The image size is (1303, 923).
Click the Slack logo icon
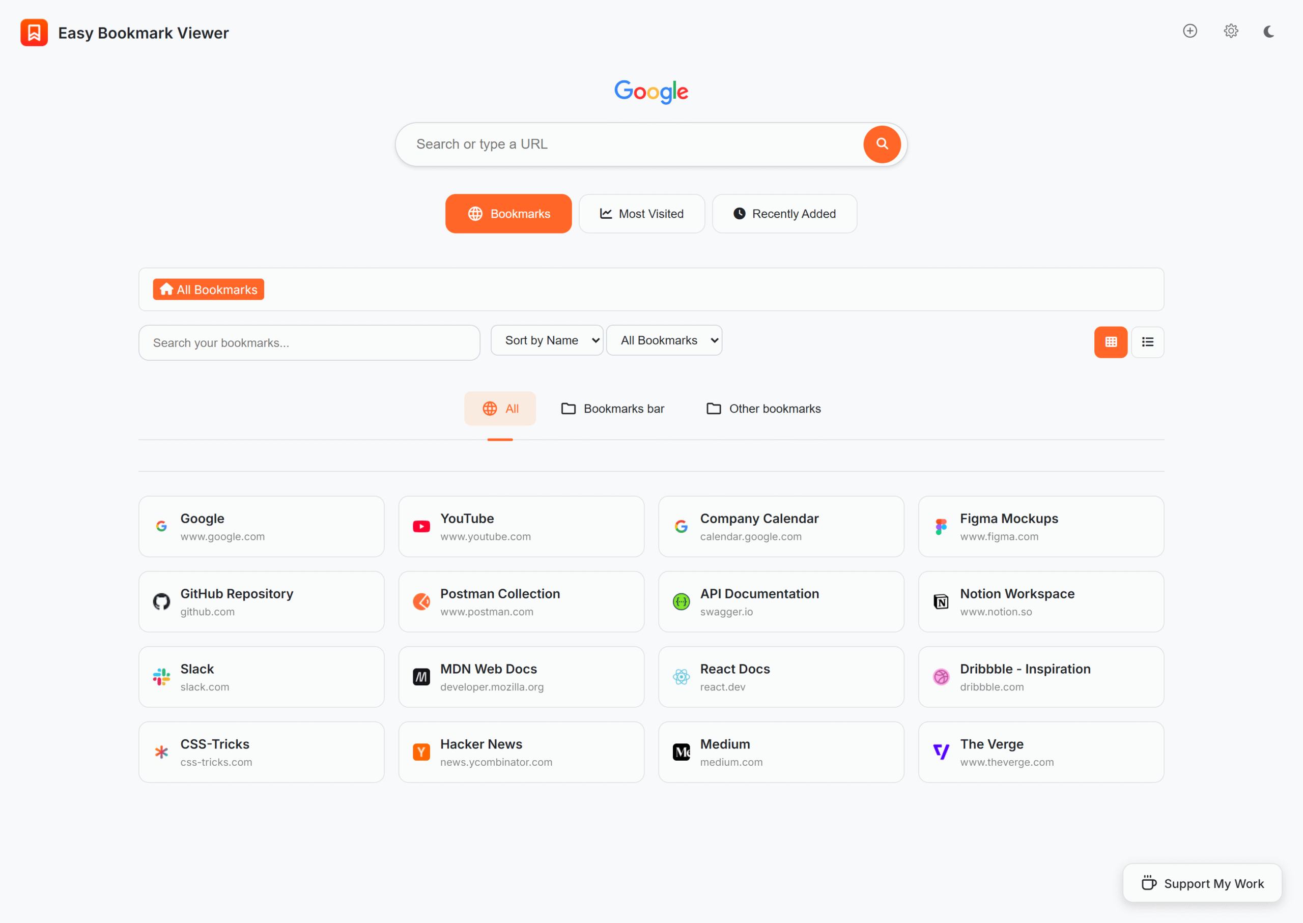click(x=161, y=677)
